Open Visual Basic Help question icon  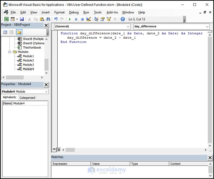123,19
